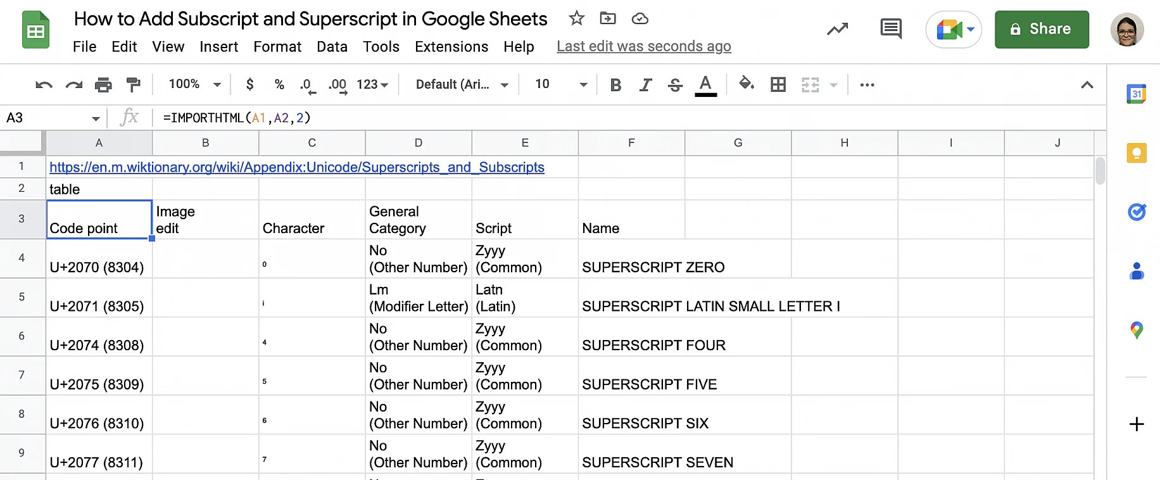Toggle italic formatting
This screenshot has width=1160, height=480.
click(x=645, y=85)
